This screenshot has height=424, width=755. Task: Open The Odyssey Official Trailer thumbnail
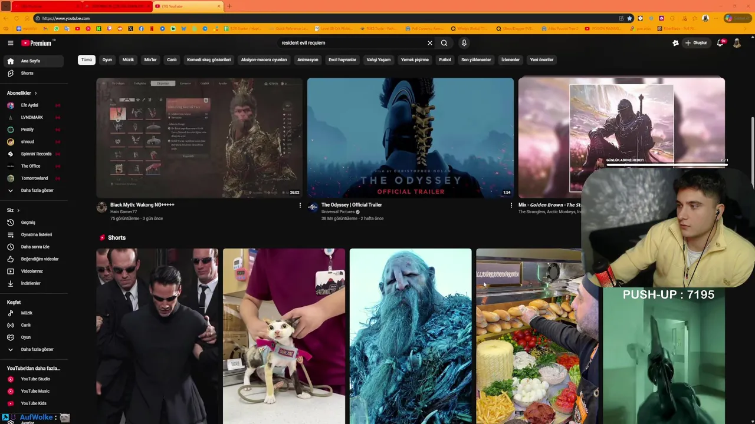[x=411, y=138]
